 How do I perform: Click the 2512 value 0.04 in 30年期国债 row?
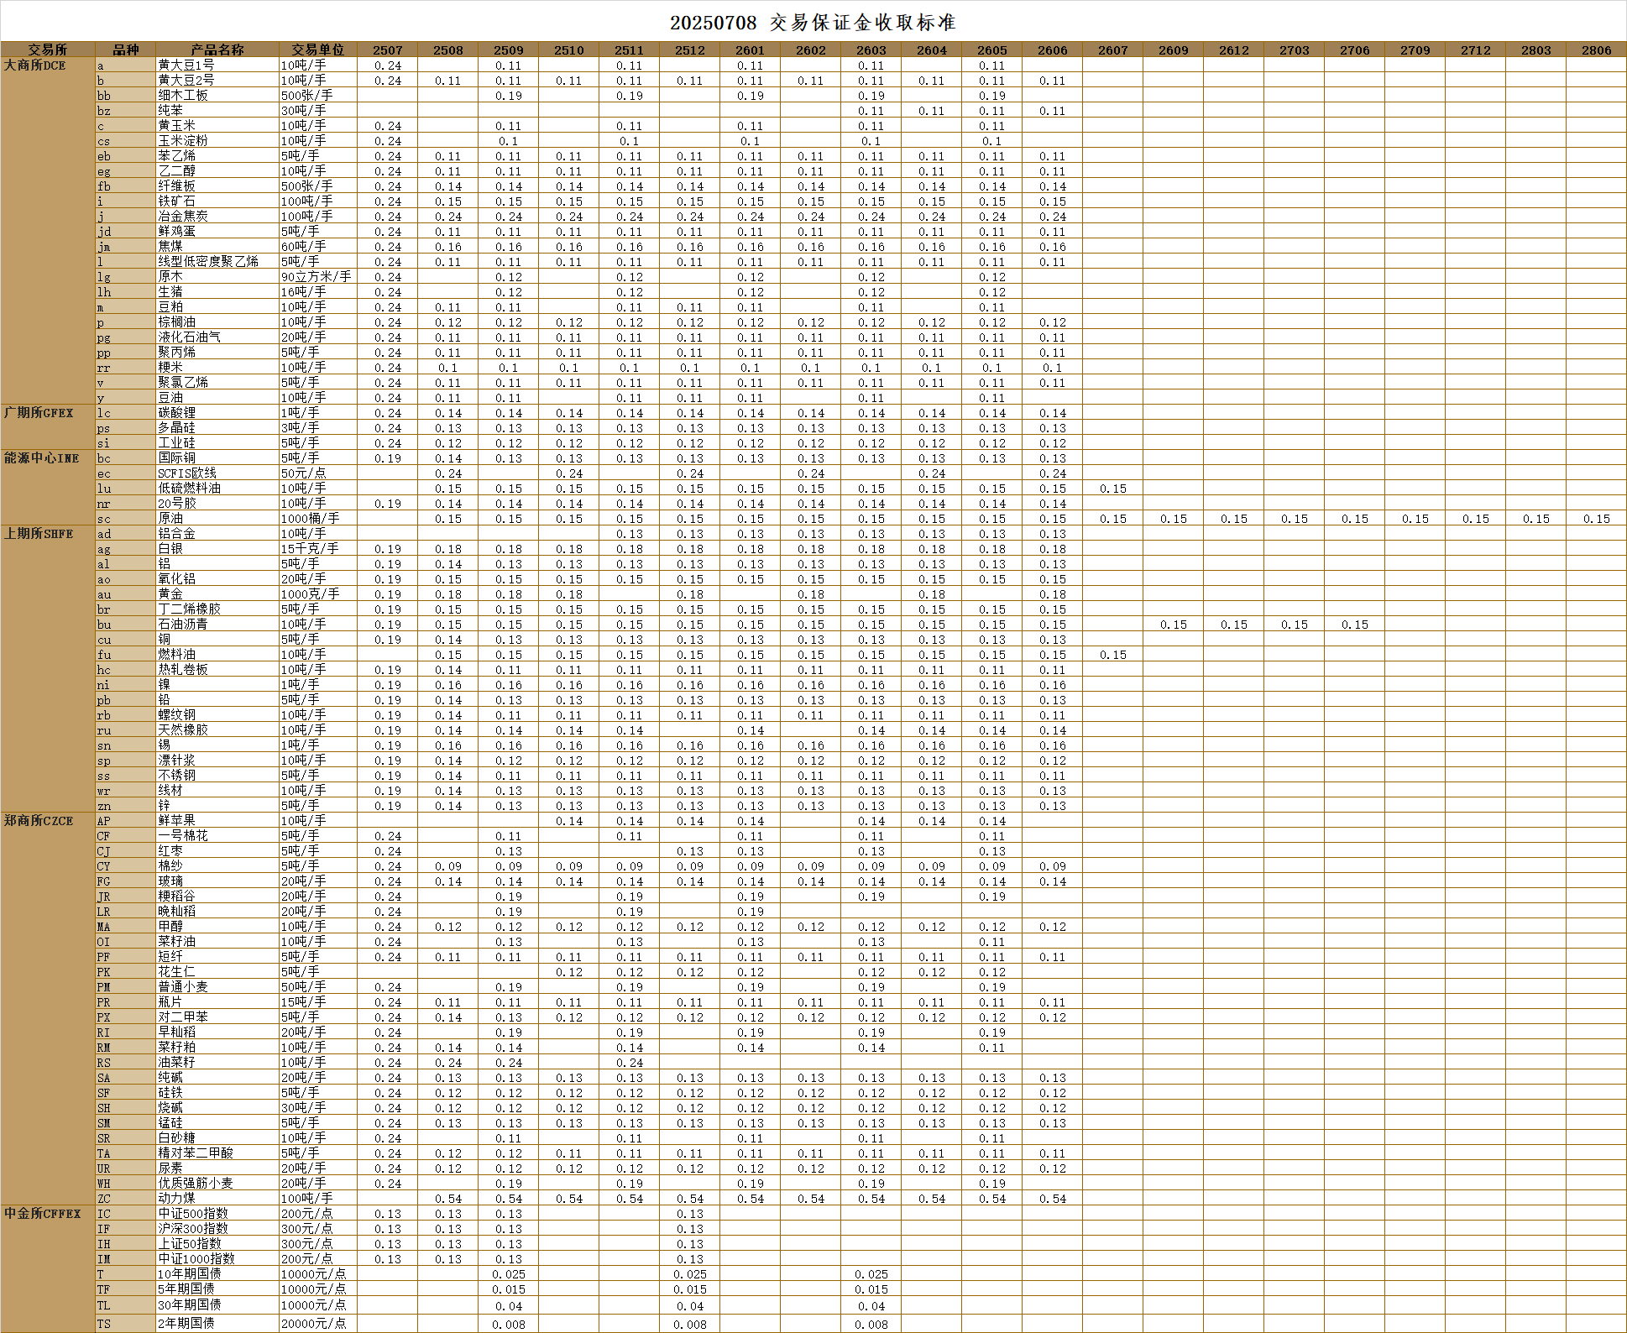coord(690,1306)
